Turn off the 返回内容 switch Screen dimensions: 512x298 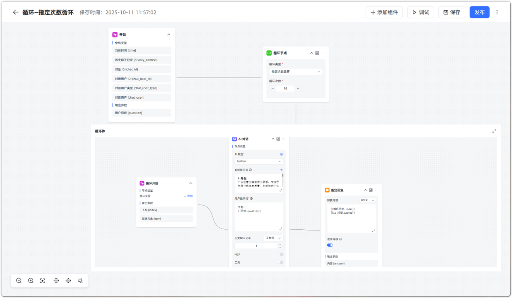tap(330, 245)
